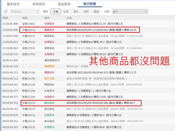Show only 列印 type records
Viewport: 175px width, 131px height.
[x=86, y=12]
